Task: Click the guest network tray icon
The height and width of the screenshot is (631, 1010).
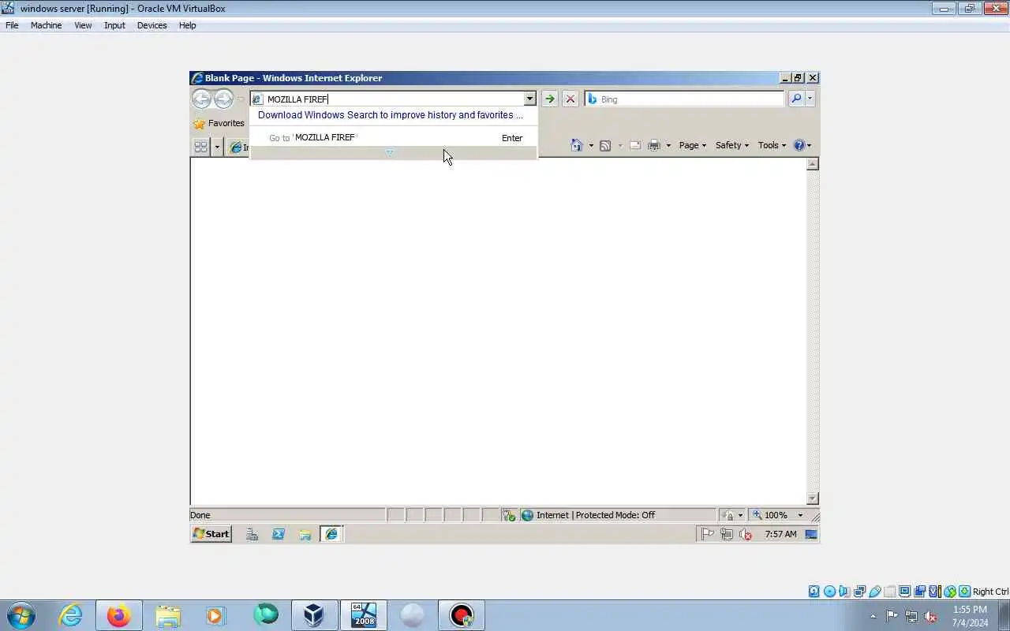Action: [727, 534]
